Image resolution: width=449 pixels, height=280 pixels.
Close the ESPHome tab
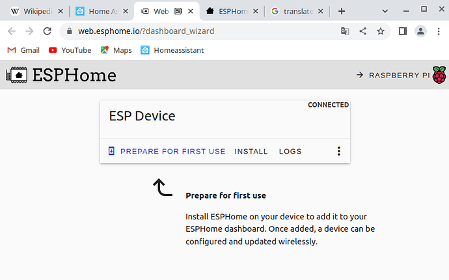pos(256,11)
